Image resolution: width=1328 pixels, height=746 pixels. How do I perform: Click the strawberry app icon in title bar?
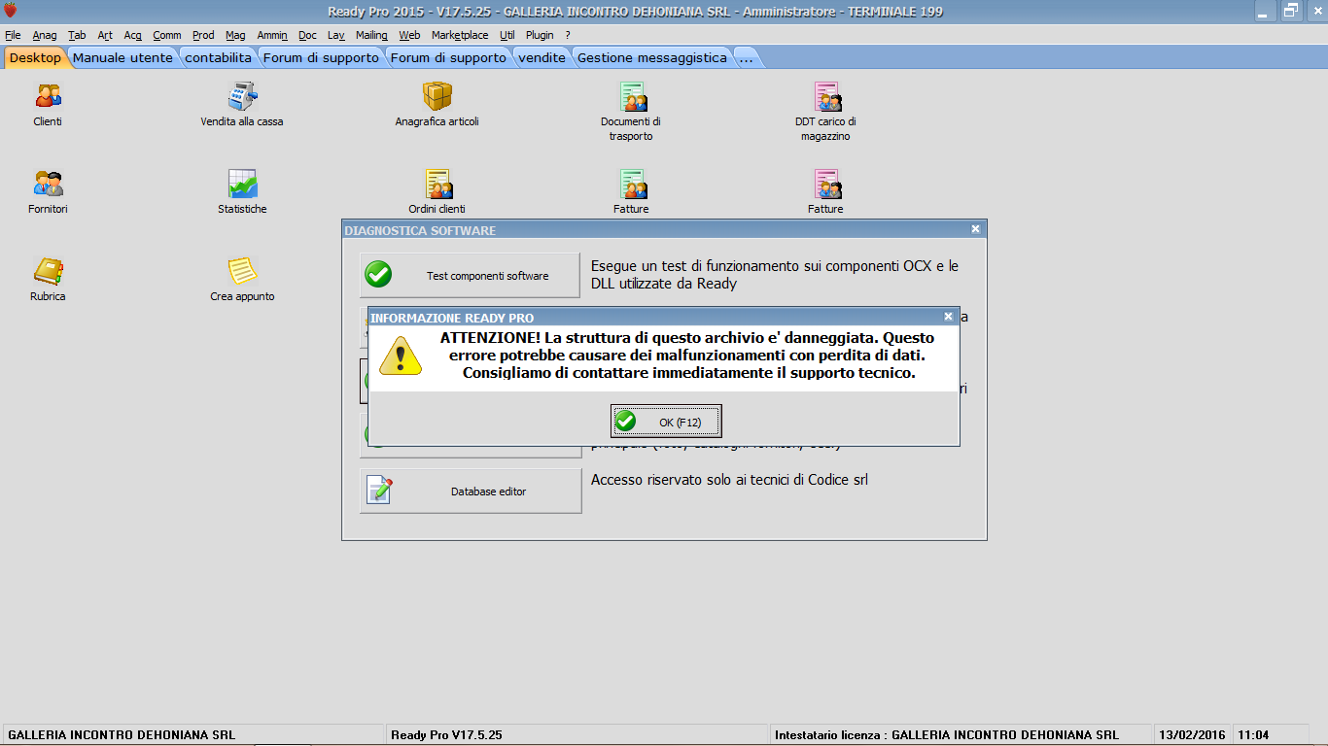(11, 12)
